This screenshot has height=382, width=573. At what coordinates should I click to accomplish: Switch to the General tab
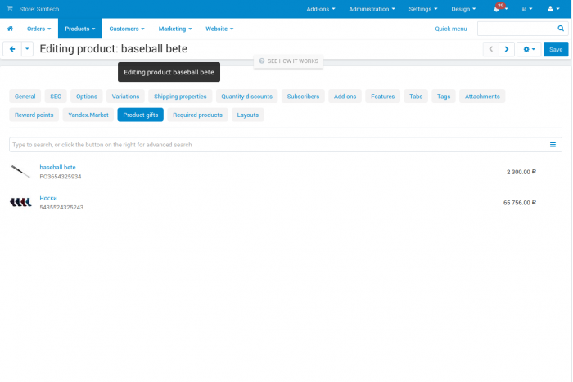click(x=25, y=97)
